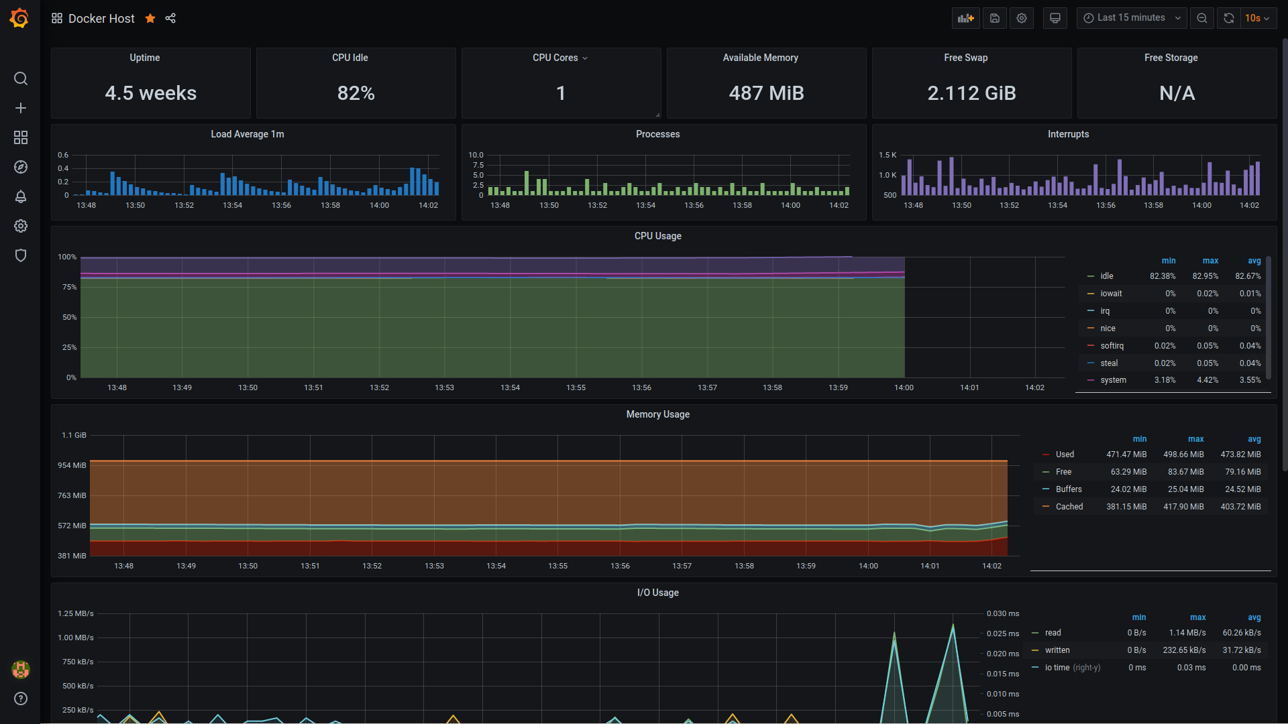The image size is (1288, 724).
Task: Click the star favorite icon
Action: tap(150, 19)
